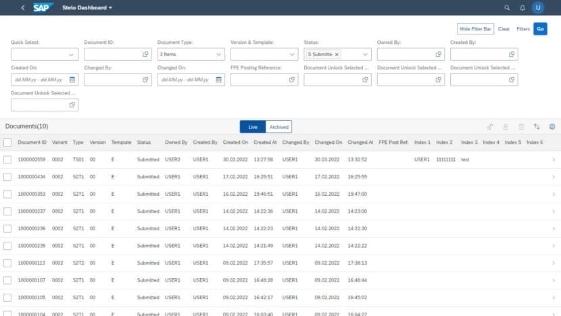Viewport: 561px width, 316px height.
Task: Open notifications bell icon
Action: (522, 7)
